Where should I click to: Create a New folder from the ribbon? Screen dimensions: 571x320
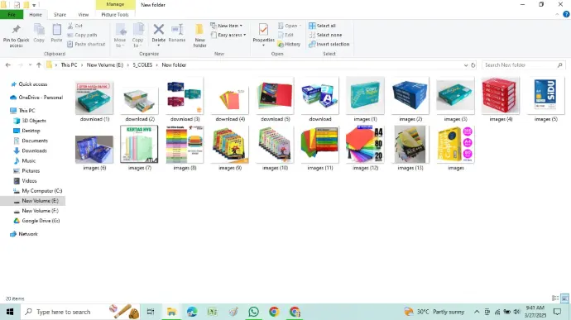pos(199,36)
